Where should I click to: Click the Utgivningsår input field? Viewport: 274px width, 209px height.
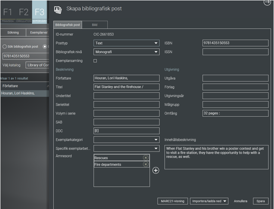click(x=235, y=96)
